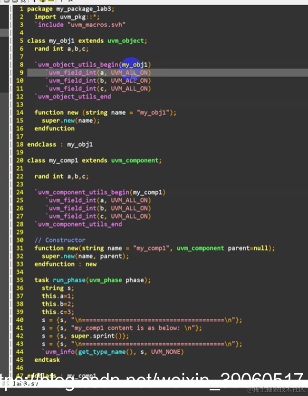Click the '// Constructor' comment on line 30
Screen dimensions: 308x396
[x=60, y=240]
